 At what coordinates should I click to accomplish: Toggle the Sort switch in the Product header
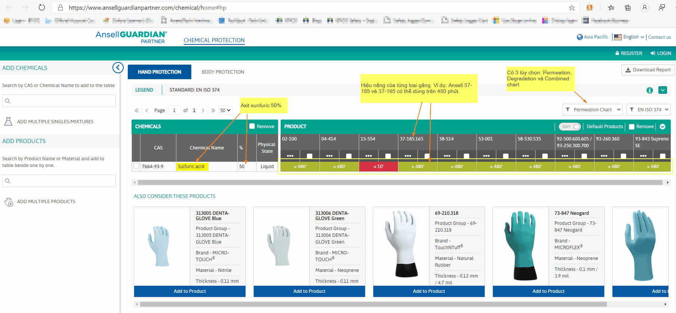point(569,127)
